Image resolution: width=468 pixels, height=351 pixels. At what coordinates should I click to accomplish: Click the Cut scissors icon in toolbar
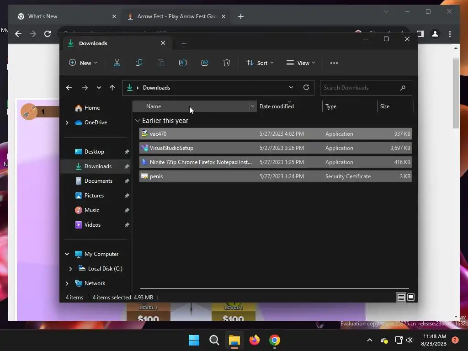point(117,63)
